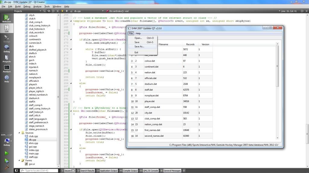Open the Help mode in the sidebar
The height and width of the screenshot is (173, 309).
pyautogui.click(x=7, y=78)
